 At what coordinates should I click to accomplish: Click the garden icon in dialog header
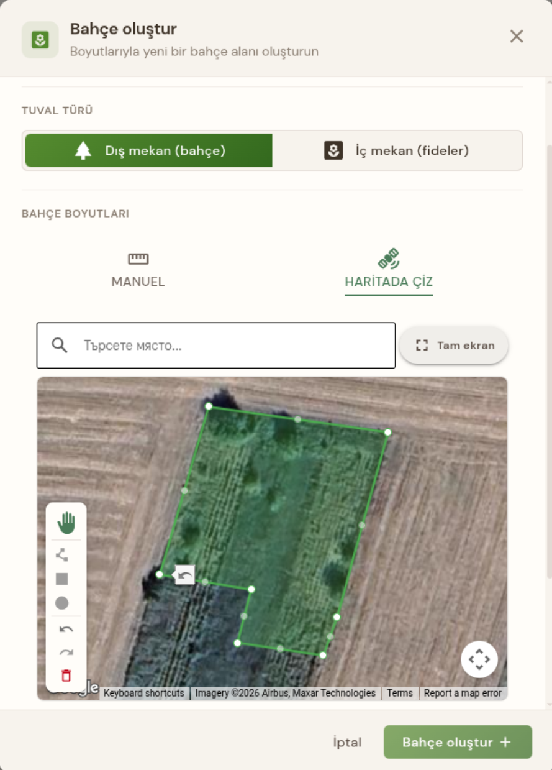click(x=40, y=40)
